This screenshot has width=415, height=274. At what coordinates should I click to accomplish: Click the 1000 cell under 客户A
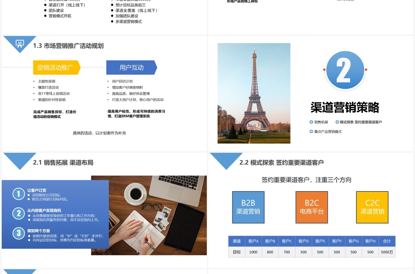tap(253, 252)
